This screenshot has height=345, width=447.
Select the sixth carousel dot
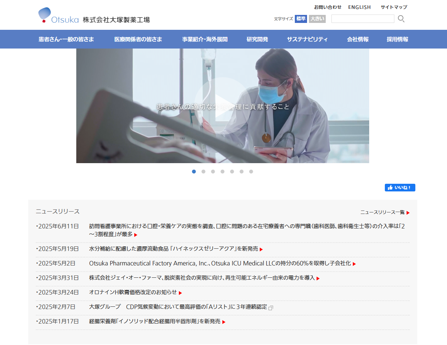(x=241, y=172)
